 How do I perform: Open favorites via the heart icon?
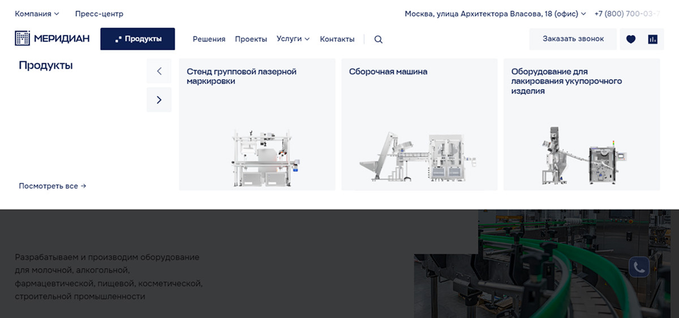click(x=631, y=39)
